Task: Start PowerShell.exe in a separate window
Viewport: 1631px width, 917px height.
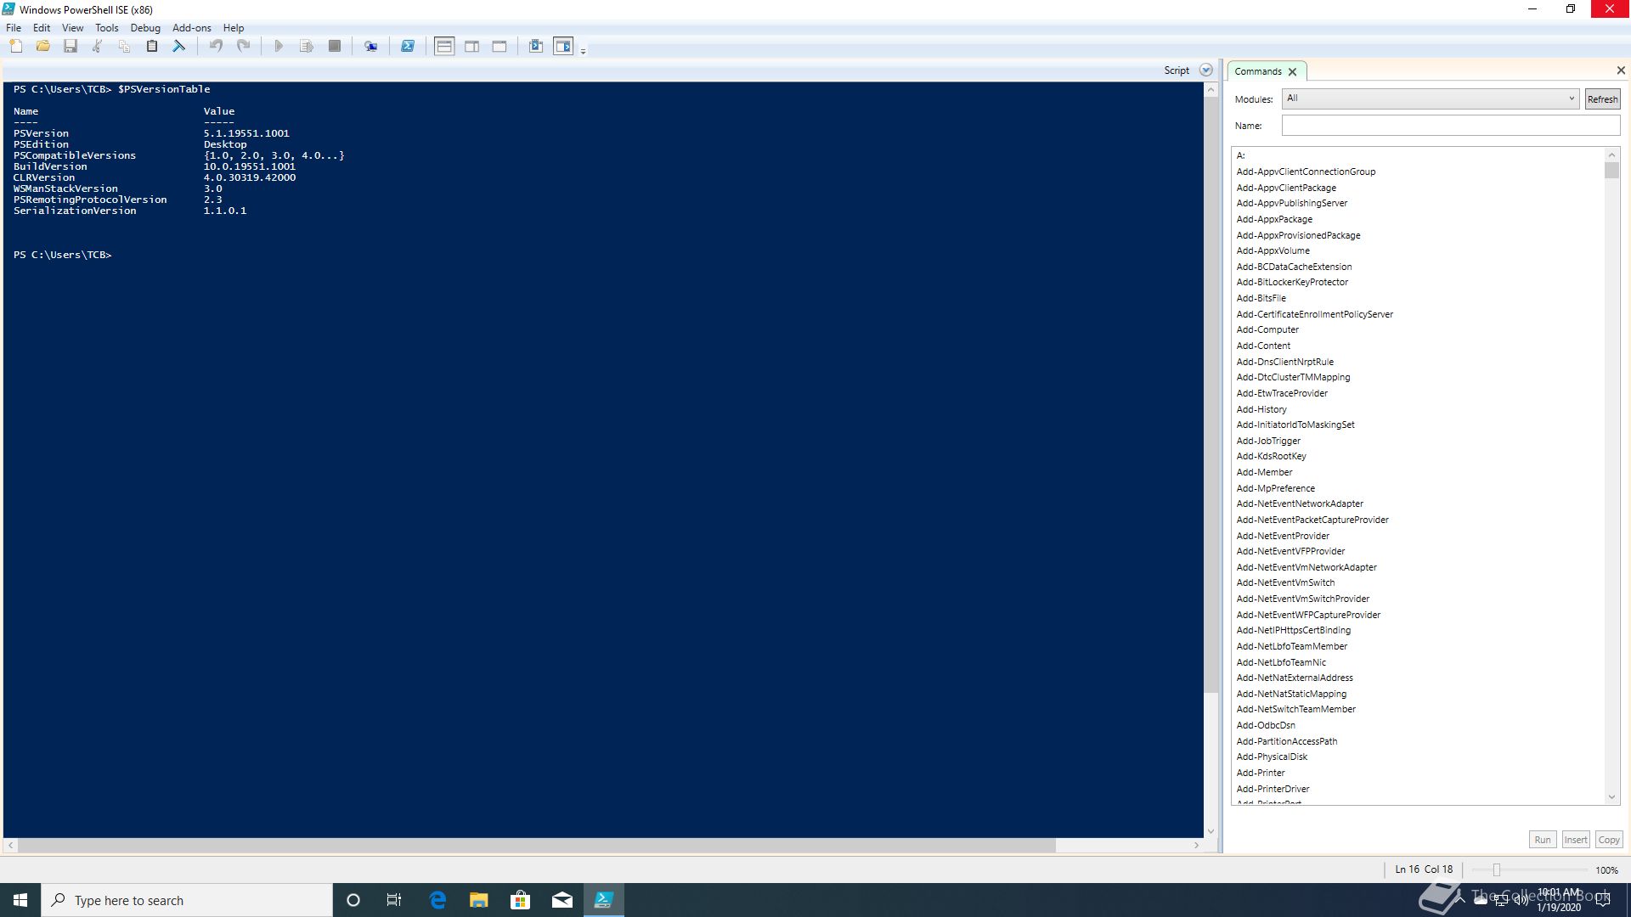Action: tap(408, 46)
